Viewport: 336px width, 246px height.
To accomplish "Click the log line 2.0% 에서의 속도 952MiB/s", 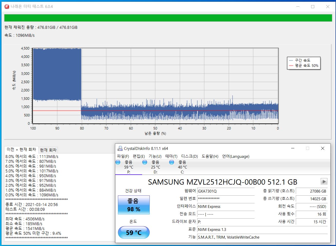I will 31,185.
